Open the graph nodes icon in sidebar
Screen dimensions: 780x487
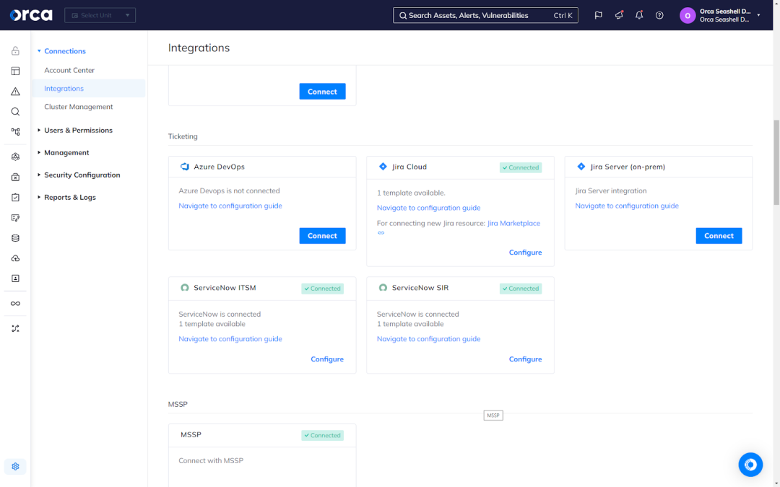(15, 132)
